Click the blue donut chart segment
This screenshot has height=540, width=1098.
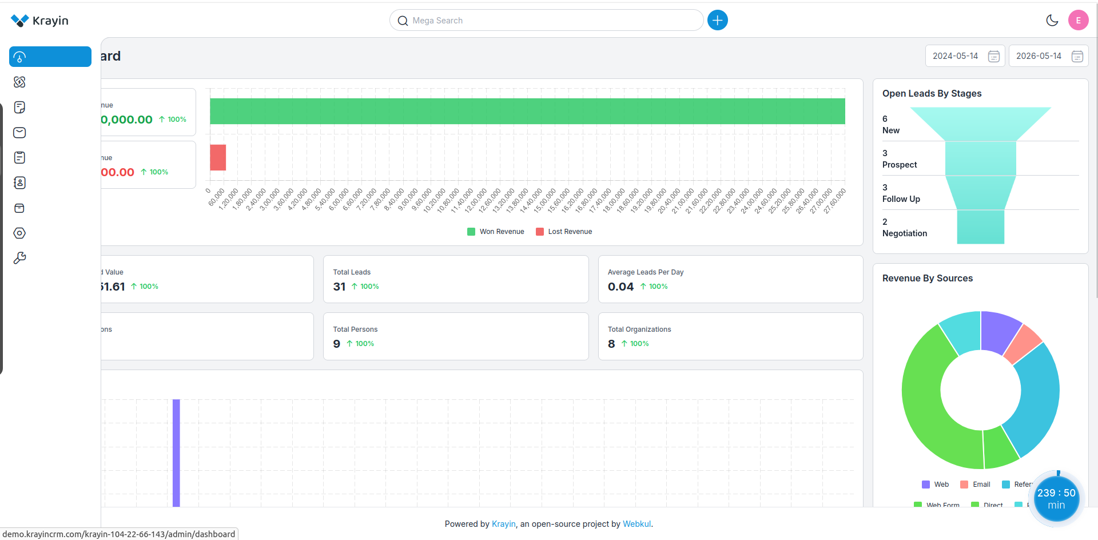(1038, 400)
